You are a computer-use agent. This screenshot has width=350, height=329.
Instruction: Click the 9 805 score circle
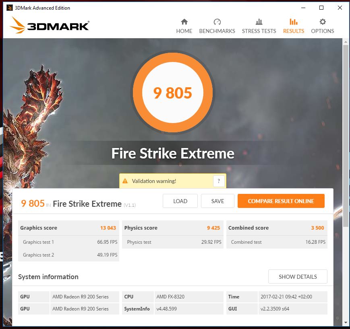click(x=172, y=93)
